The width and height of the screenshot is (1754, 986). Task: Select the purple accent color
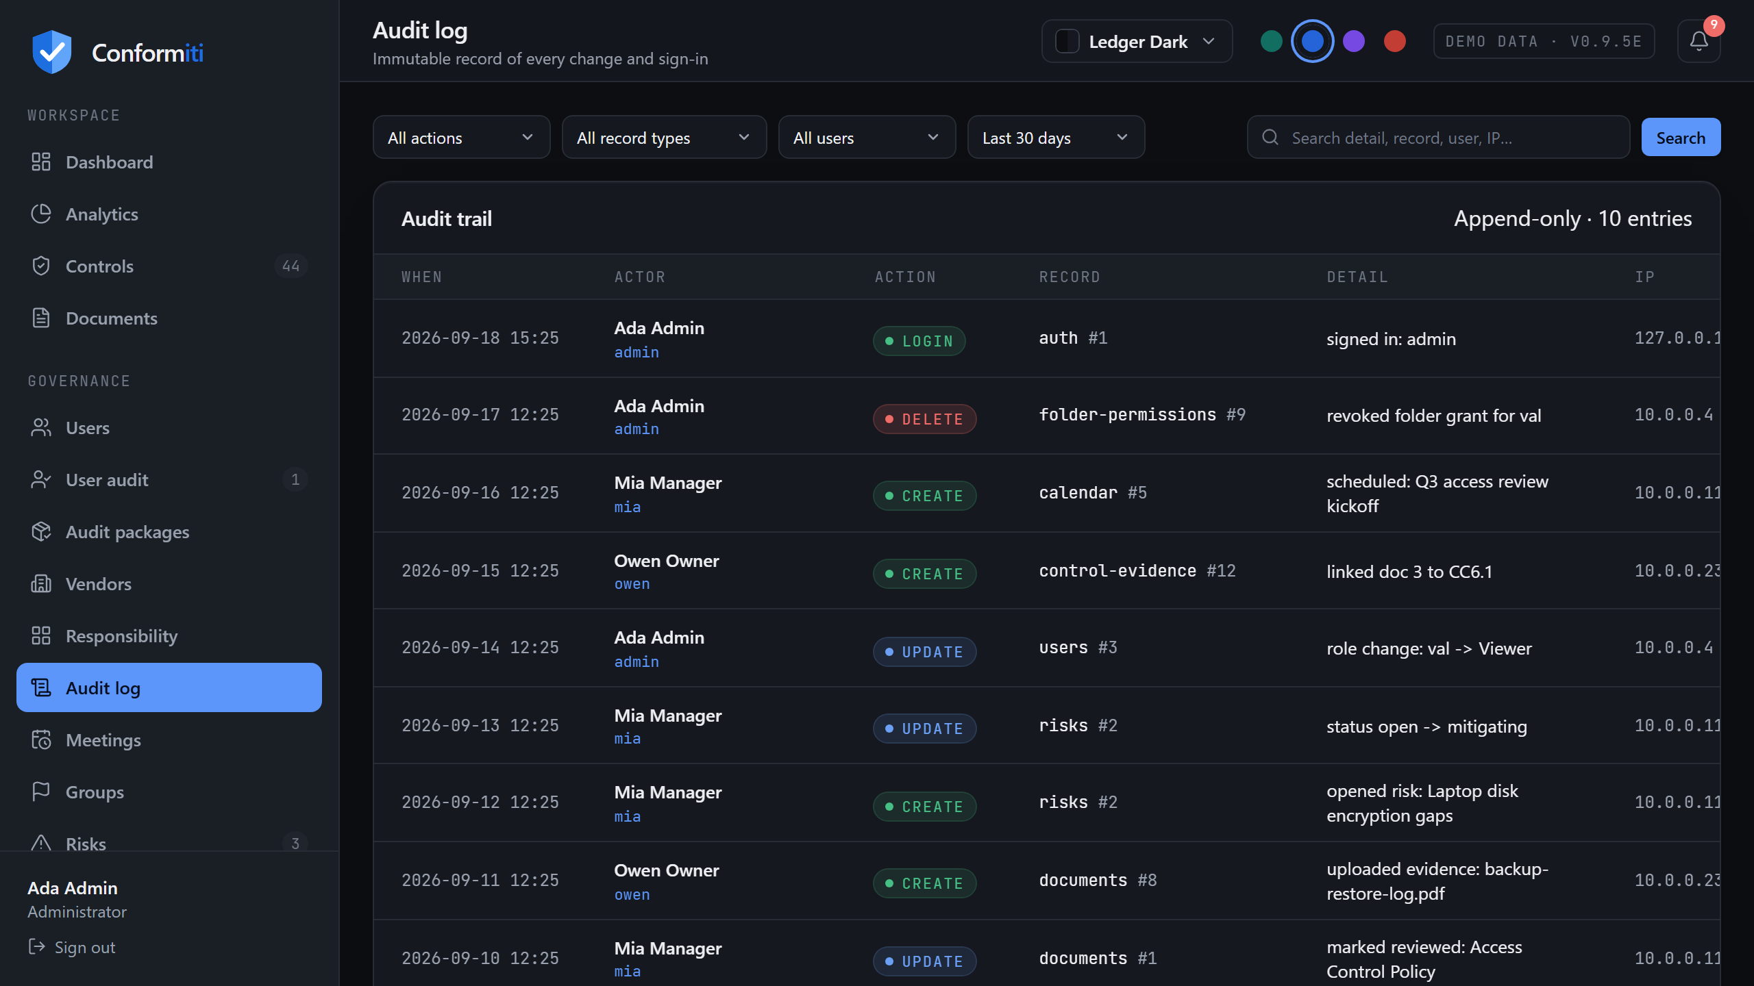coord(1353,41)
